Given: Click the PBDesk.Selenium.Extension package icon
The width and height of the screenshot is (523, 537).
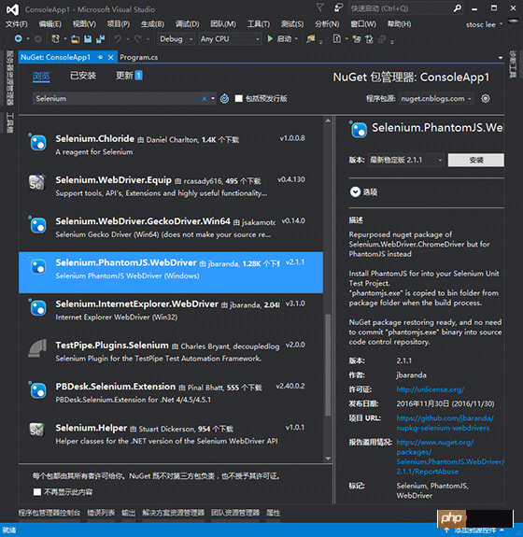Looking at the screenshot, I should (x=37, y=390).
